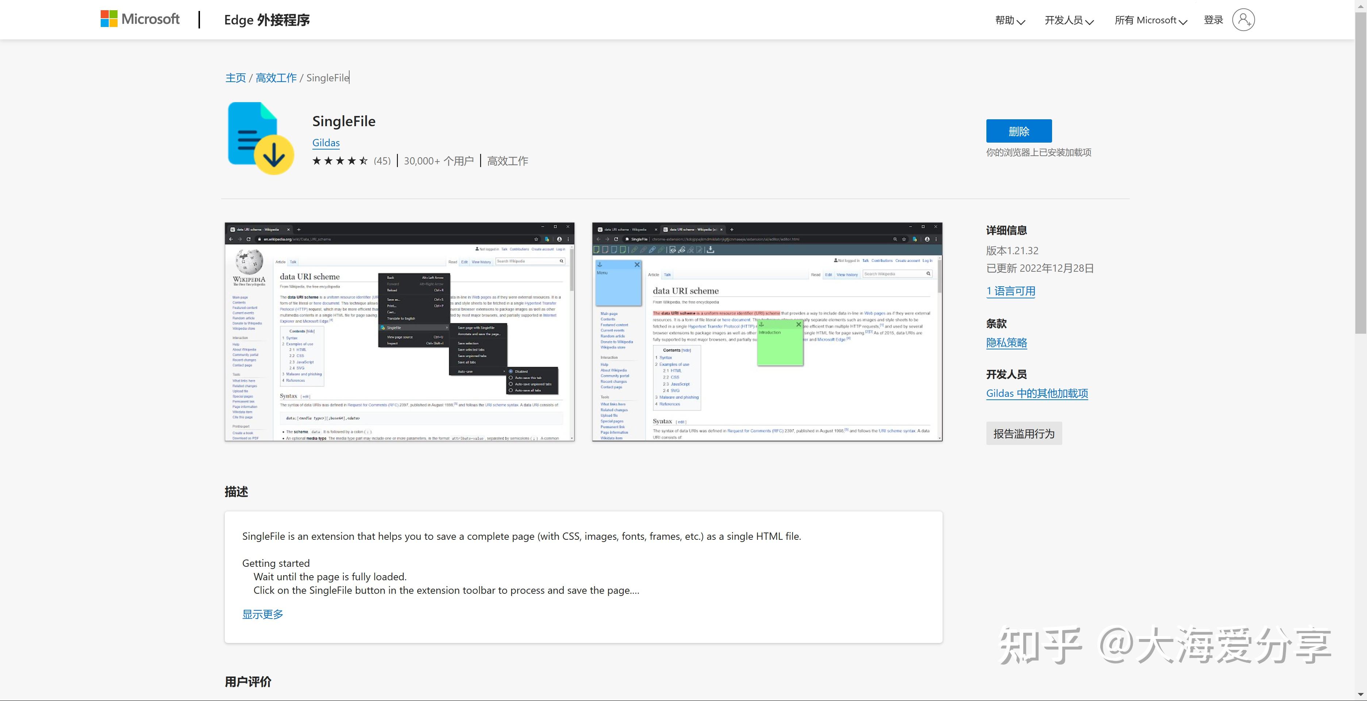
Task: Click the user account sign-in avatar icon
Action: click(1243, 20)
